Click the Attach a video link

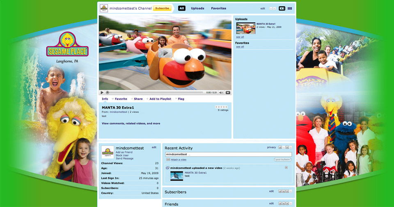click(179, 159)
